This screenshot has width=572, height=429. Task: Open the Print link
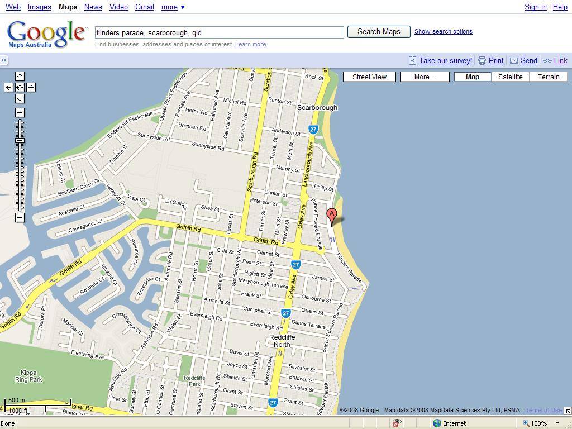495,60
